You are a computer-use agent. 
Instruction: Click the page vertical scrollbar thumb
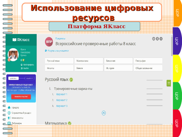[x=172, y=46]
